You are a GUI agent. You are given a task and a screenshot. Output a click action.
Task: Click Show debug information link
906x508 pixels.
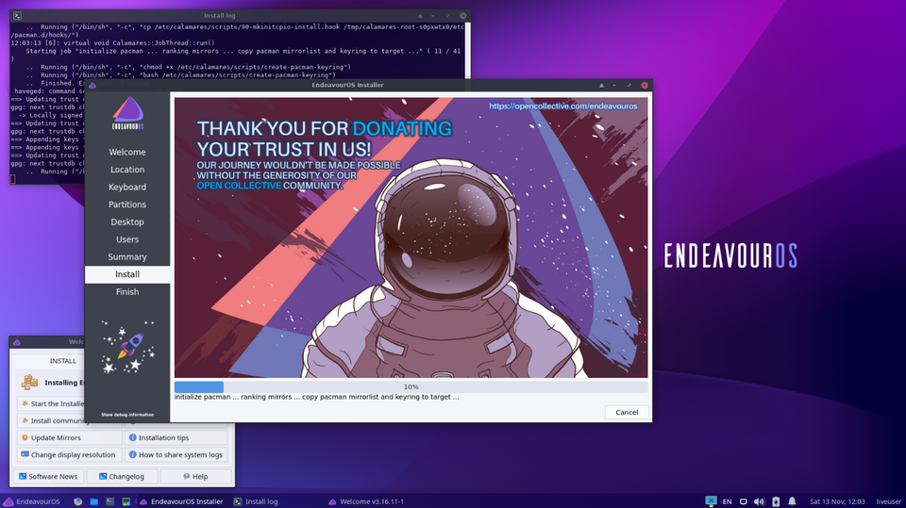pyautogui.click(x=127, y=415)
